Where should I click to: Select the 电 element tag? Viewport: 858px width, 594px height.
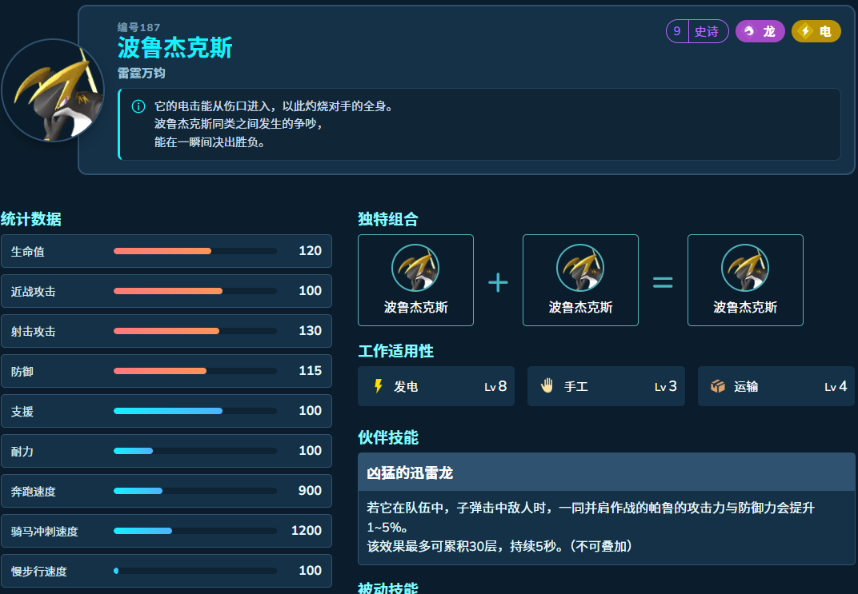click(816, 31)
